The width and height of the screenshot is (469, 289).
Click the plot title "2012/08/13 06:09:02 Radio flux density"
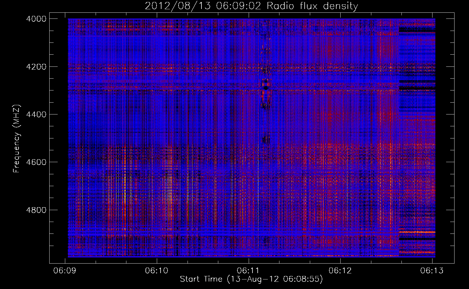point(251,6)
